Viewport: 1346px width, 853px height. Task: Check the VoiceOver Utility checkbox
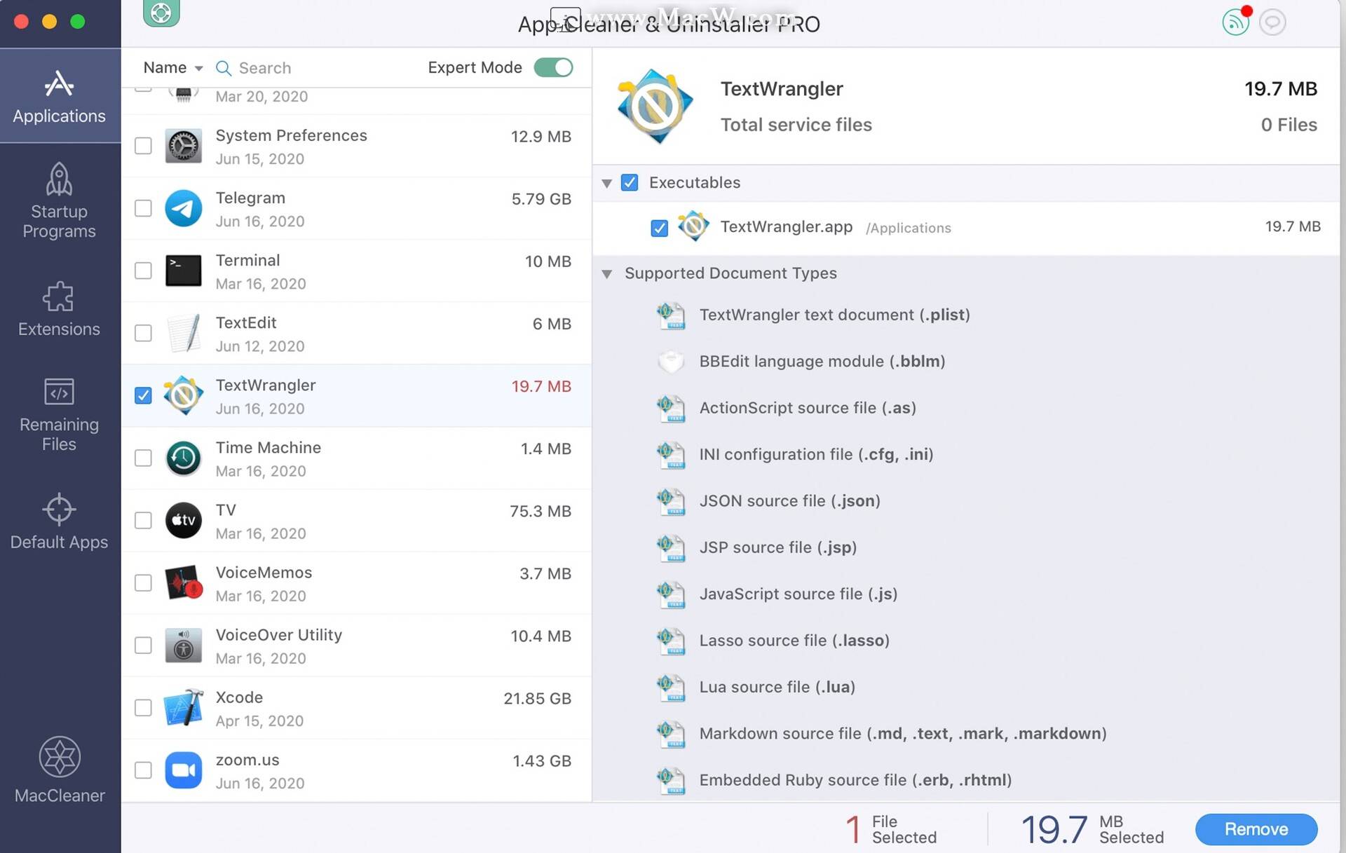point(143,645)
